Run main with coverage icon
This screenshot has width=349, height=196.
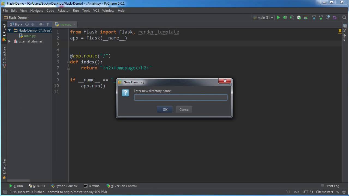(x=292, y=17)
